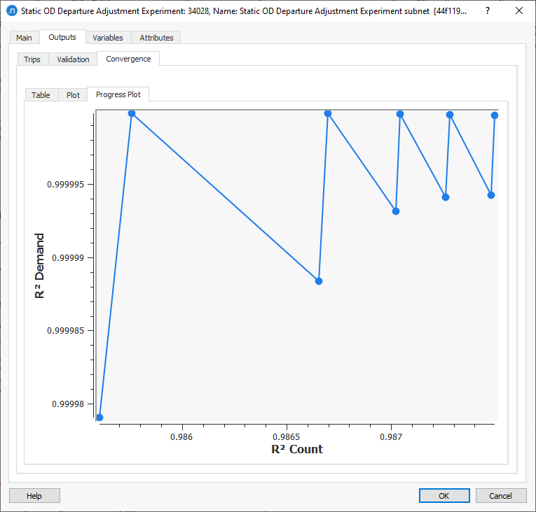This screenshot has height=512, width=536.
Task: Click the Cancel button
Action: pos(501,496)
